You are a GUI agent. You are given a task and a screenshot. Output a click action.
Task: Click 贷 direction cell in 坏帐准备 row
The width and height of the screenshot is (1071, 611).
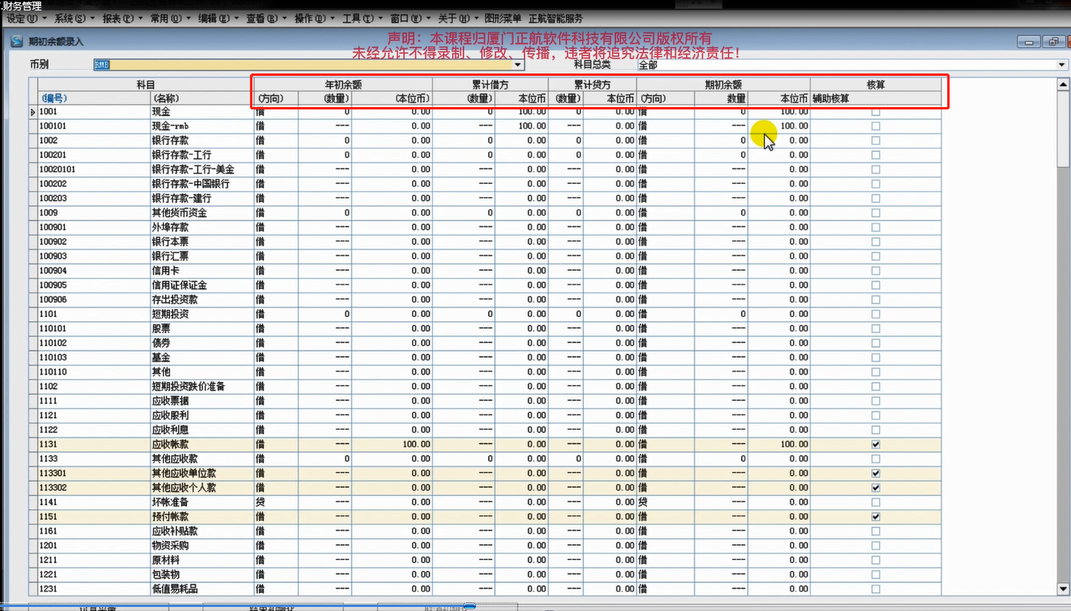[x=276, y=502]
